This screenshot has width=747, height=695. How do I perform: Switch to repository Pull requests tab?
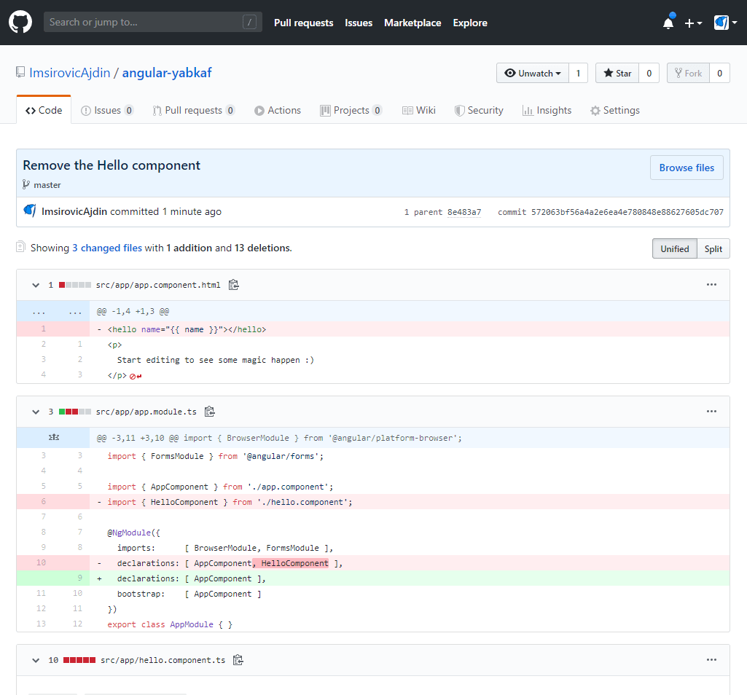193,110
